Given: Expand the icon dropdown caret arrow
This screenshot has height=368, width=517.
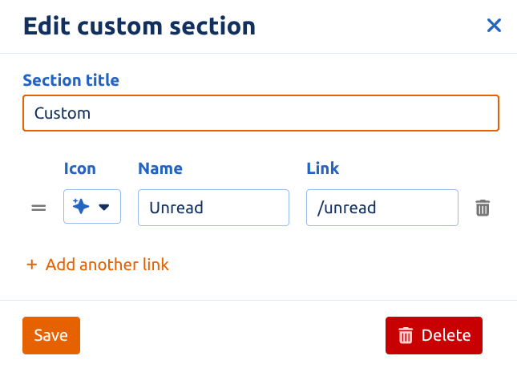Looking at the screenshot, I should click(x=104, y=207).
